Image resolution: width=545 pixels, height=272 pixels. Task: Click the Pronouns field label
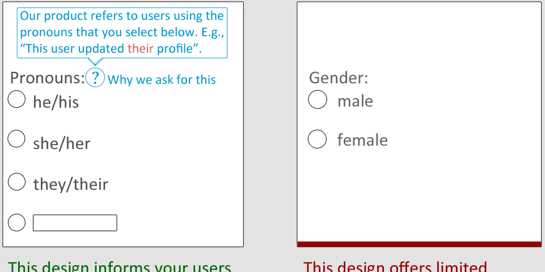click(48, 78)
